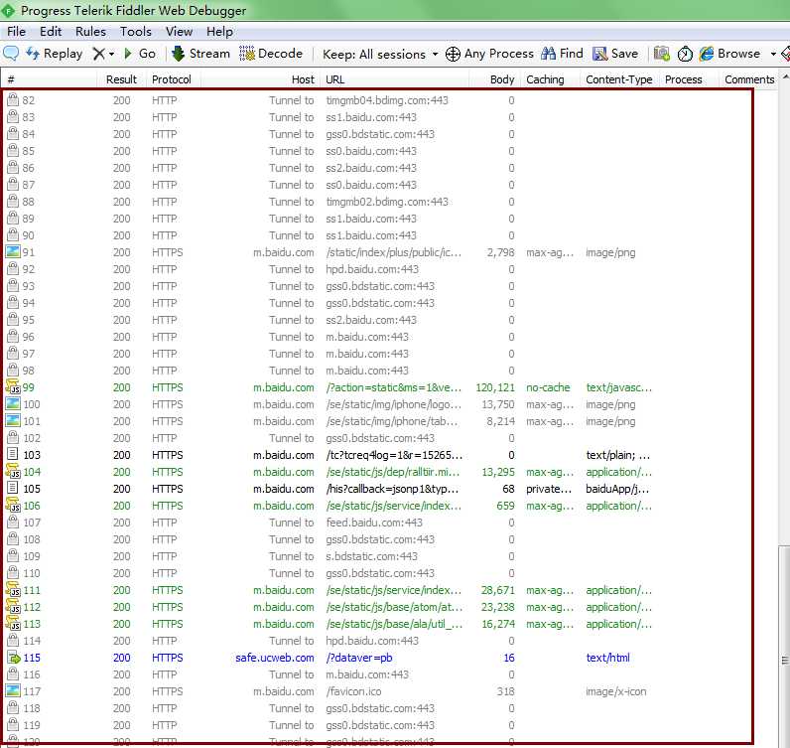790x748 pixels.
Task: Click the document icon of session 105
Action: pyautogui.click(x=13, y=488)
